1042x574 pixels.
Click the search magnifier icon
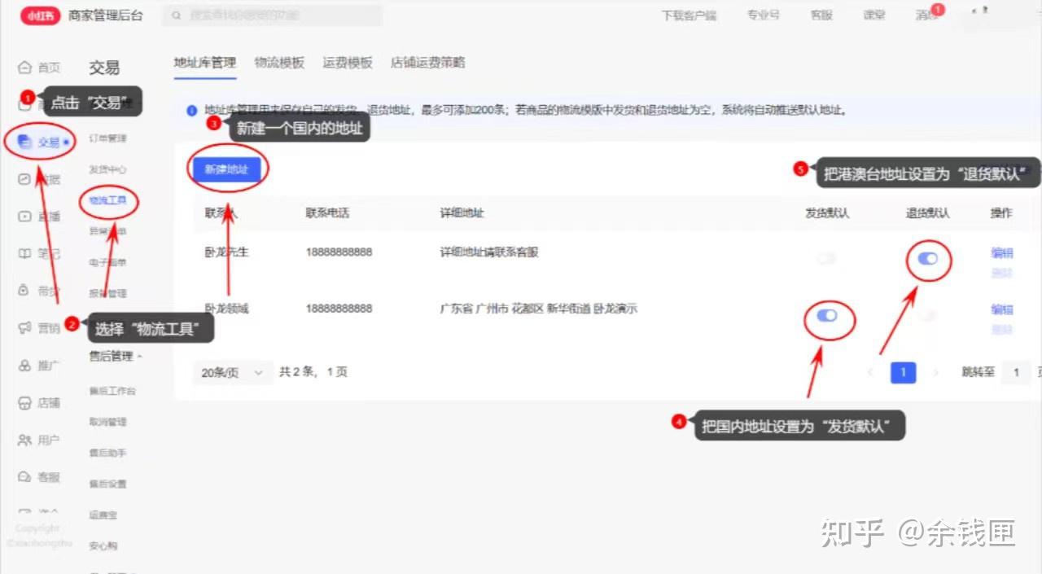[176, 15]
